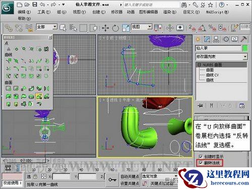252x189 pixels.
Task: Select the highlighted U Loft surface tool in NURBS toolbox
Action: click(39, 96)
